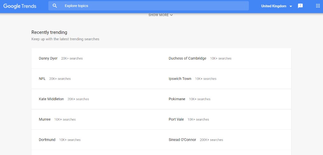Click the search magnifier icon
This screenshot has height=155, width=323.
tap(55, 6)
